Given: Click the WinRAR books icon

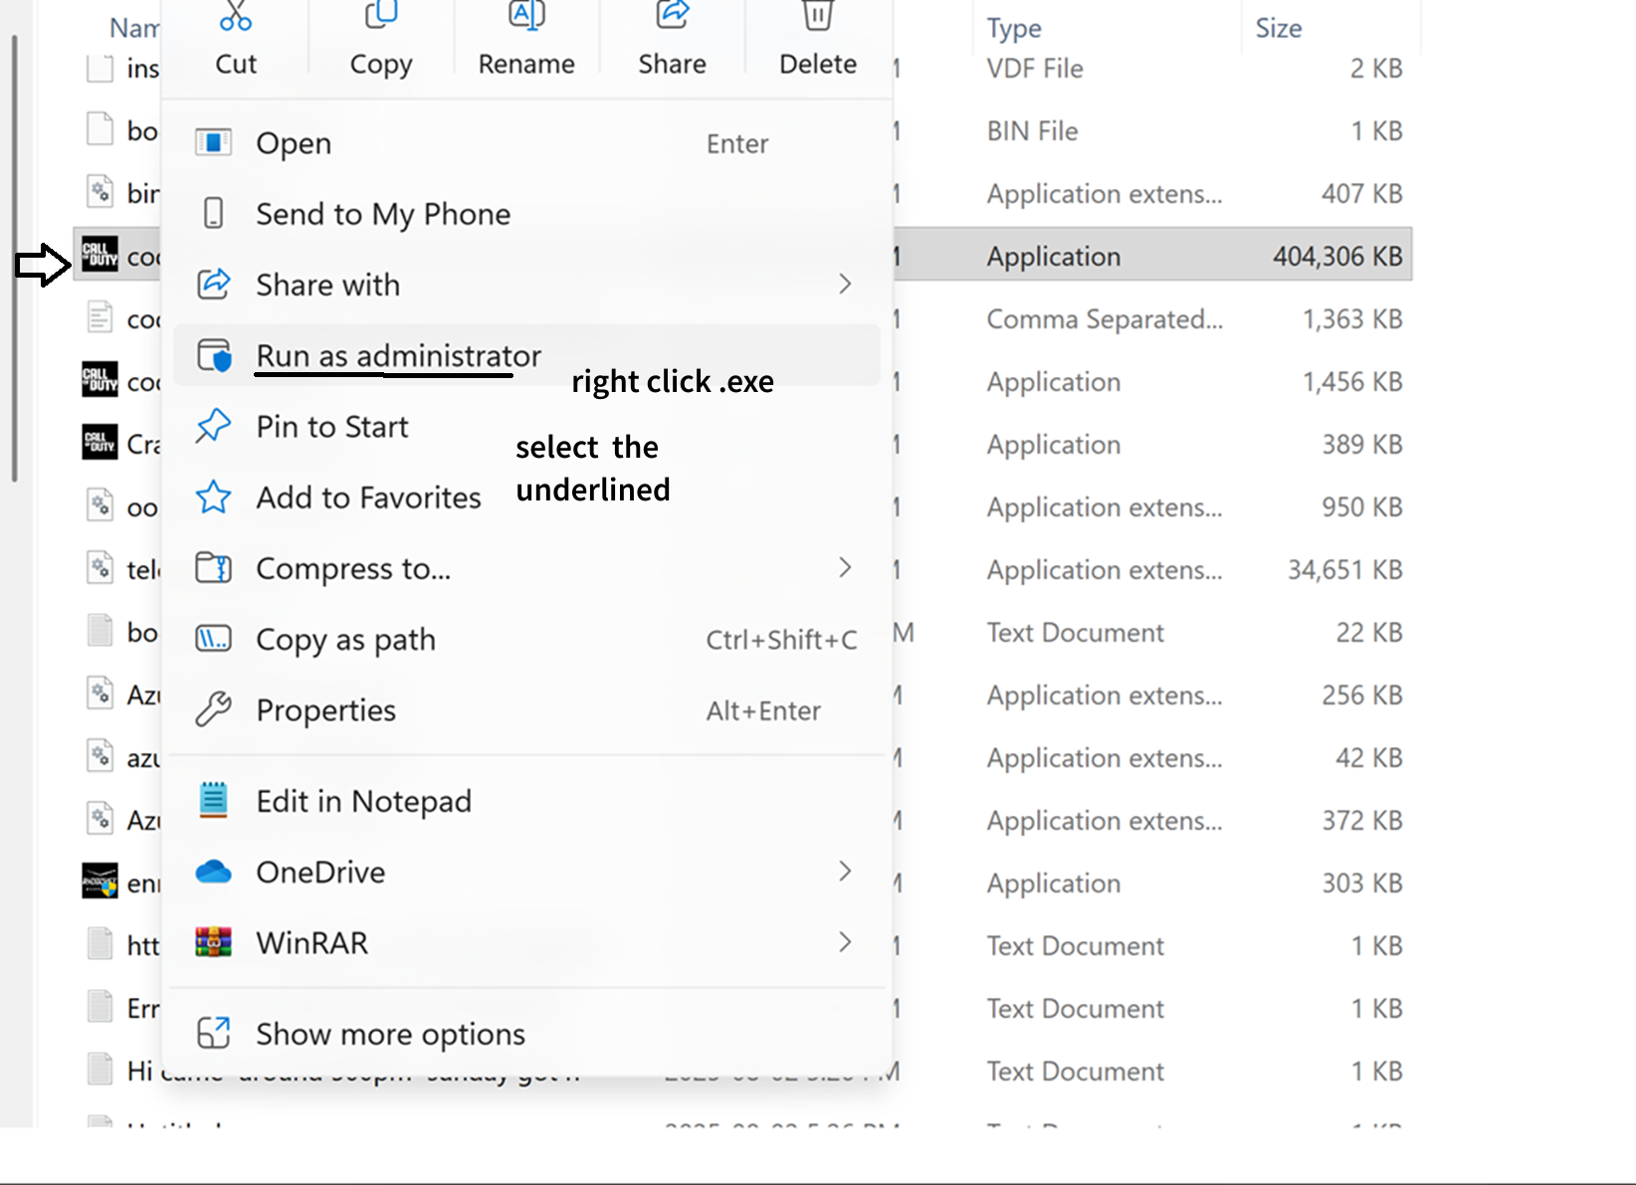Looking at the screenshot, I should 213,942.
